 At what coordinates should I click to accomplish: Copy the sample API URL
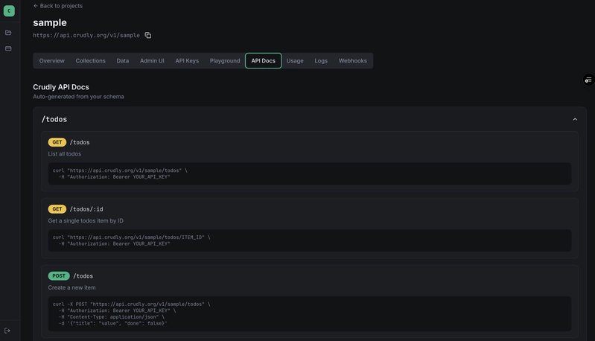(x=148, y=35)
